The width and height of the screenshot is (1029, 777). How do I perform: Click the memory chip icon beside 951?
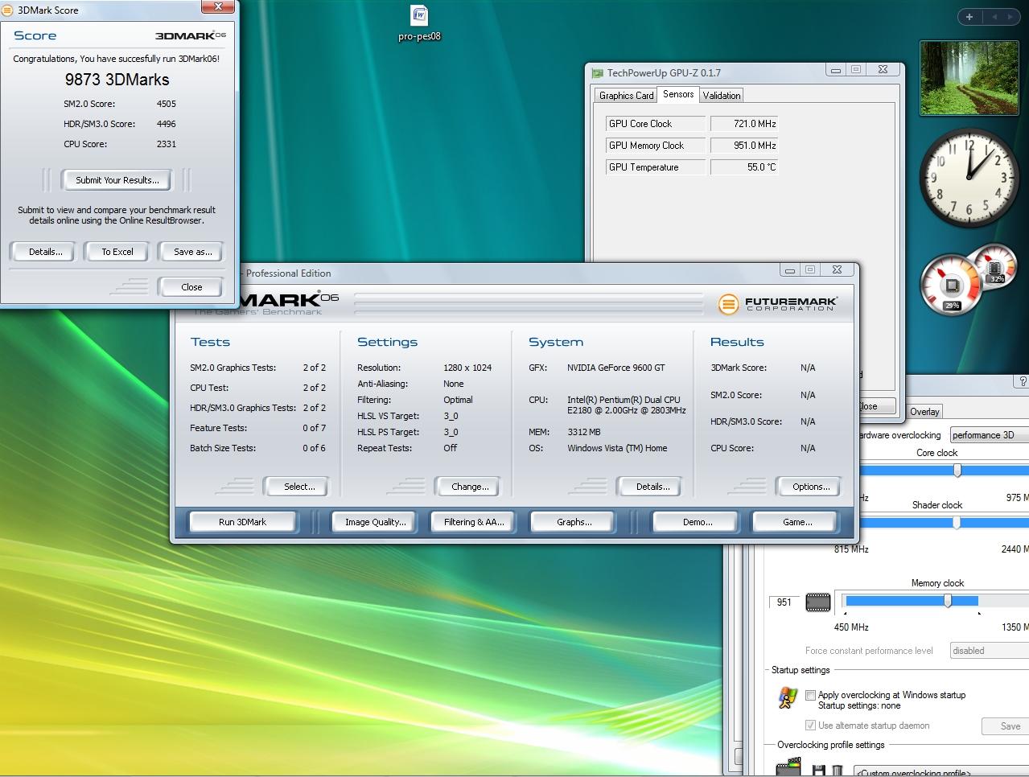tap(817, 602)
